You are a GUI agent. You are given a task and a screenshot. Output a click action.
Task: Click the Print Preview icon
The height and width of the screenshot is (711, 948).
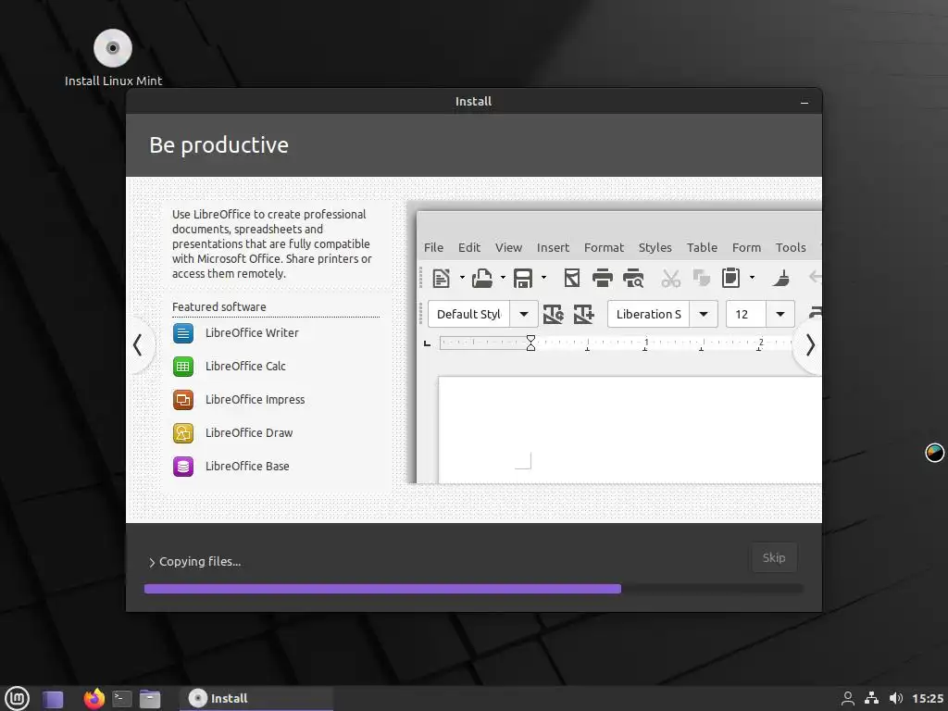point(633,278)
